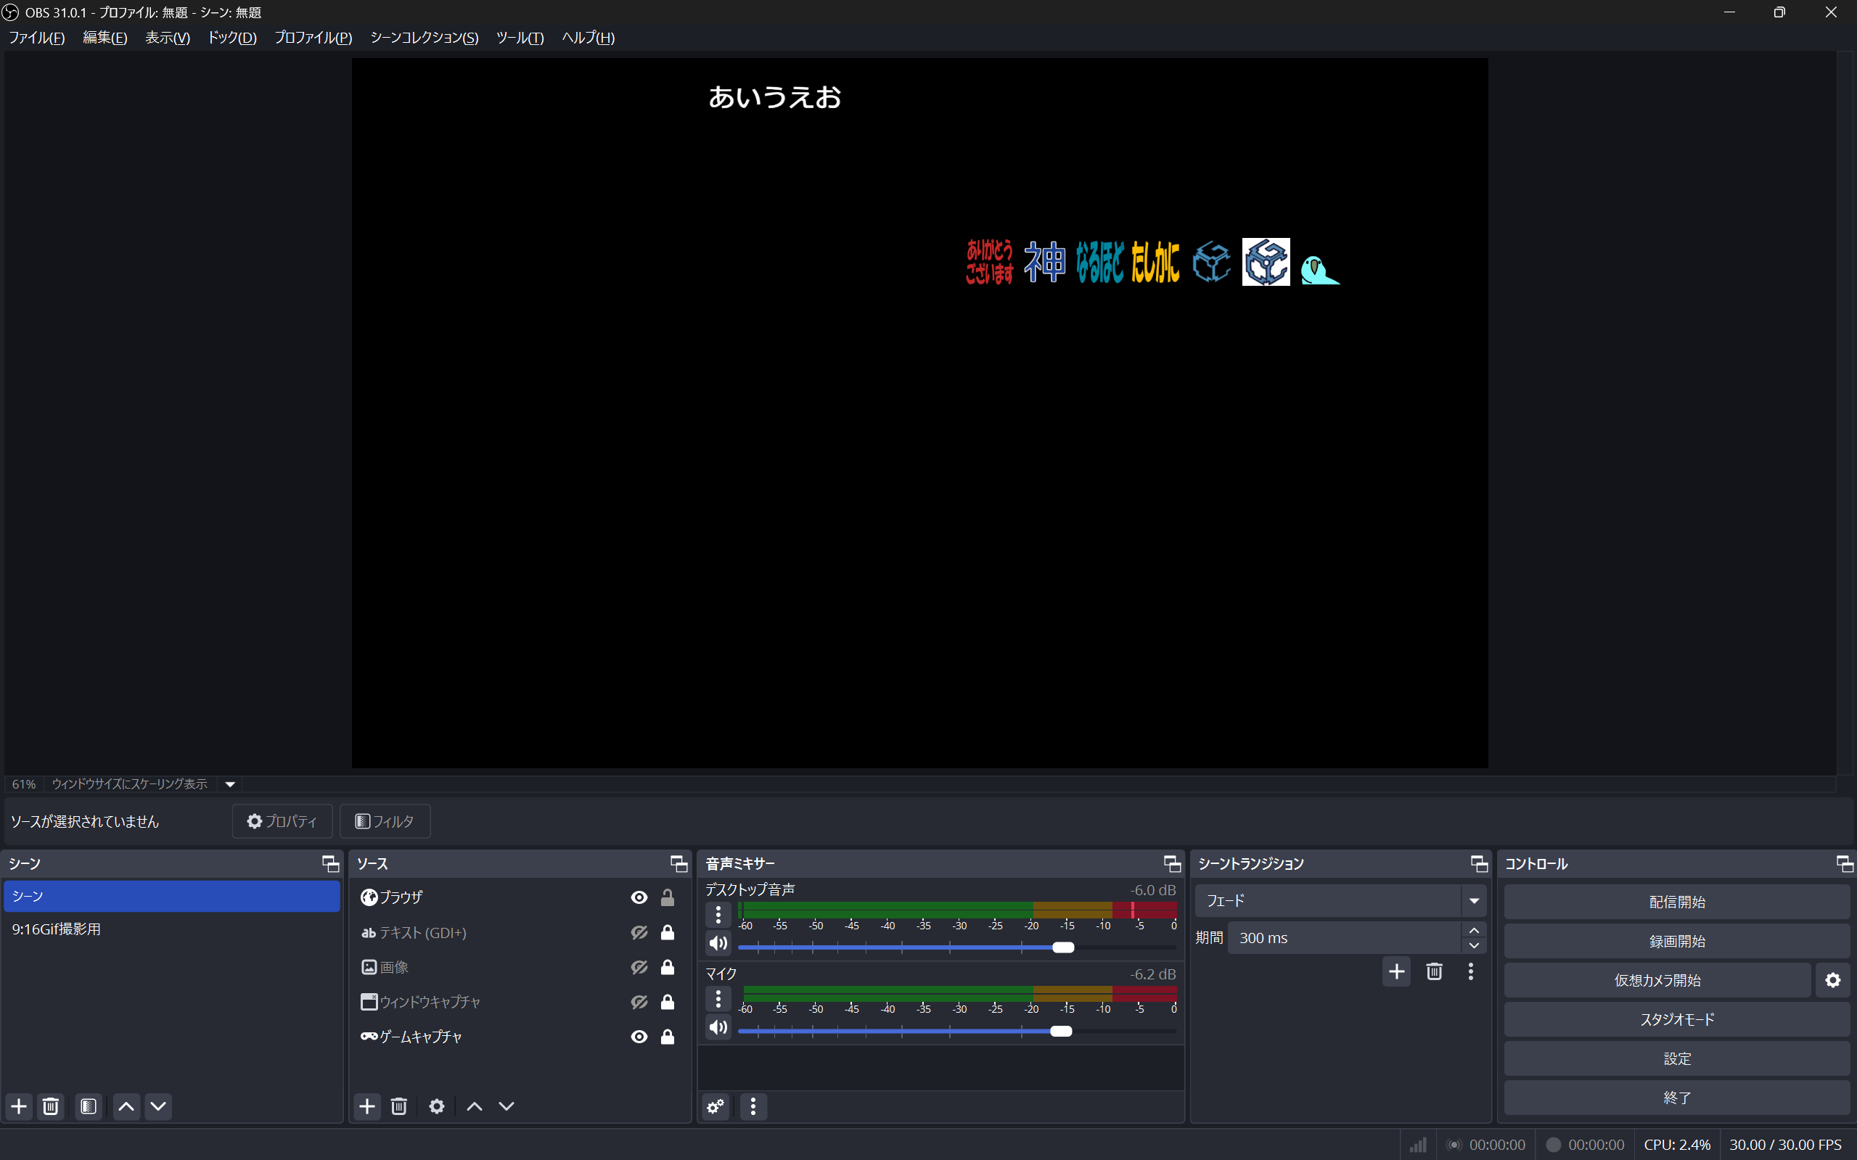Add a new transition with plus icon
The image size is (1857, 1160).
coord(1397,972)
